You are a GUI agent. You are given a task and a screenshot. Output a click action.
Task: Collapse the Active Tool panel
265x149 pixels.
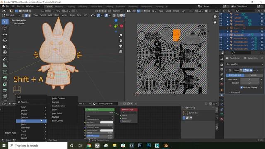[x=183, y=108]
